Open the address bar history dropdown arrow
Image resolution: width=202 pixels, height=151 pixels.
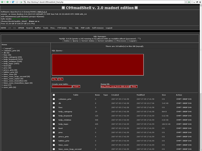point(186,2)
